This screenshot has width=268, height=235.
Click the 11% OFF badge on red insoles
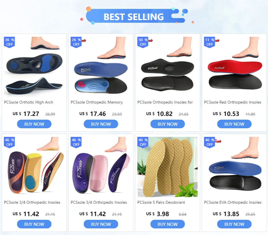(210, 42)
